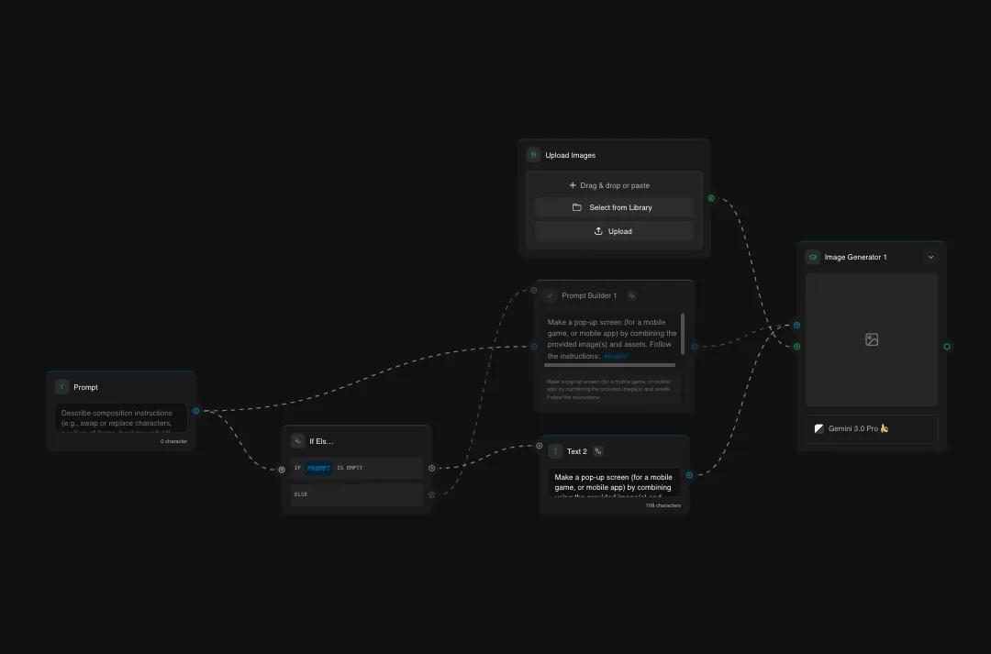
Task: Select the Upload Images node's green image icon
Action: pyautogui.click(x=533, y=154)
